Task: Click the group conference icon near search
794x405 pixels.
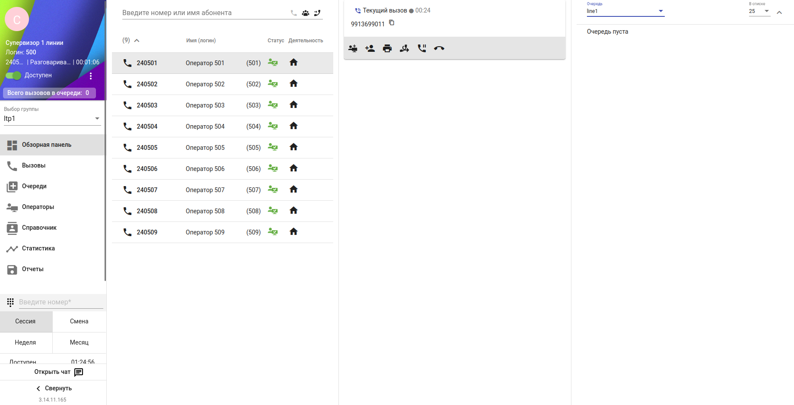Action: click(306, 13)
